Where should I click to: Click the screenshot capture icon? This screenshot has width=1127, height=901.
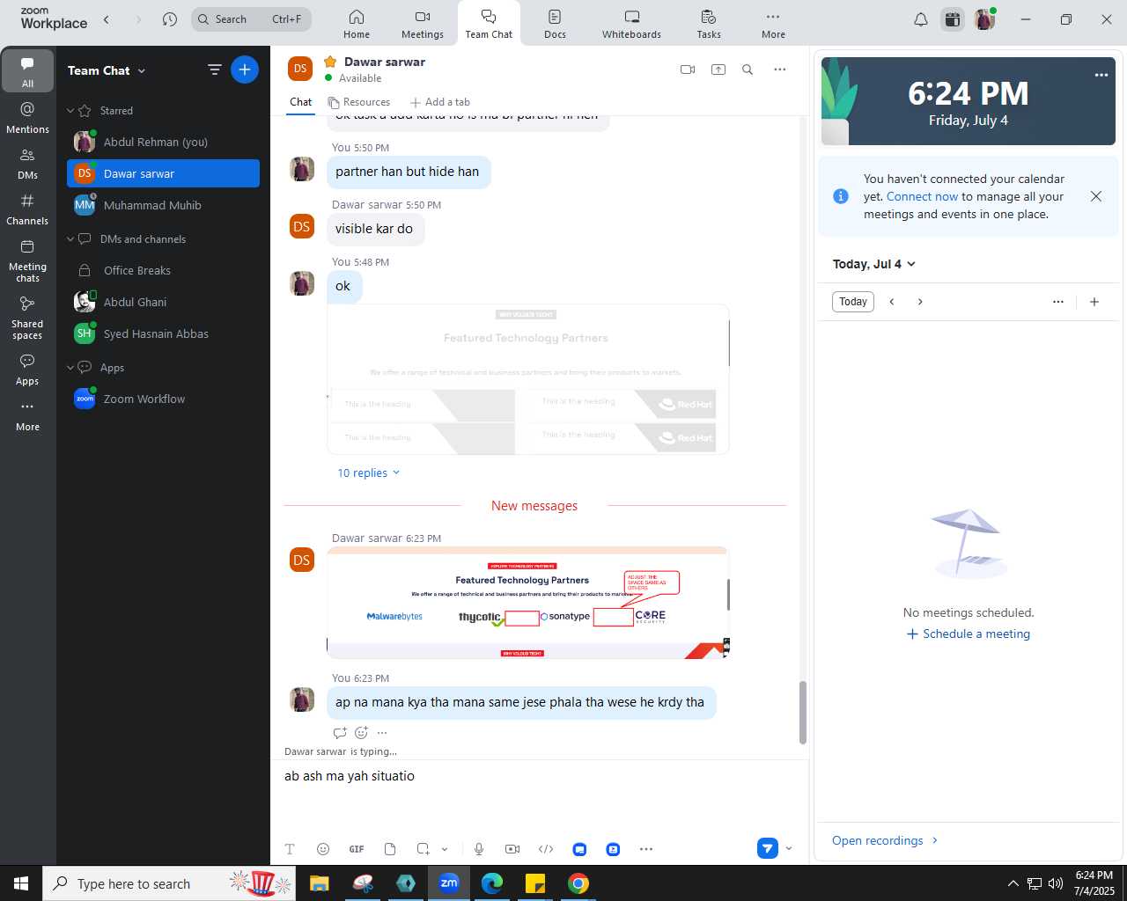pos(424,849)
